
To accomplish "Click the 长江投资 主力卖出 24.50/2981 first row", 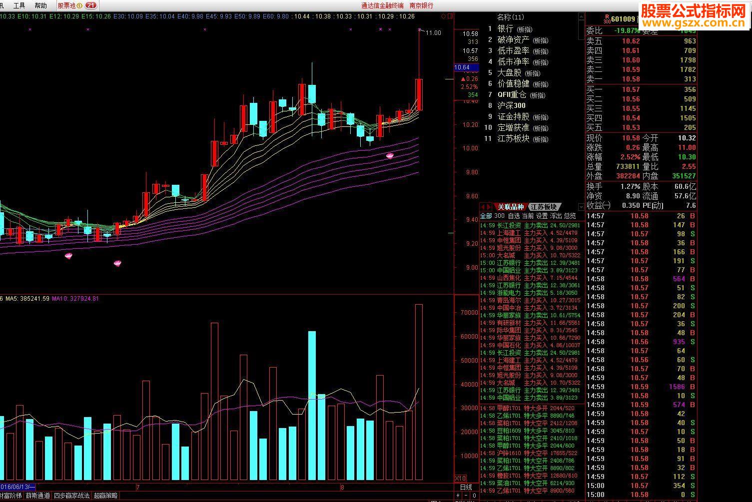I will [531, 225].
